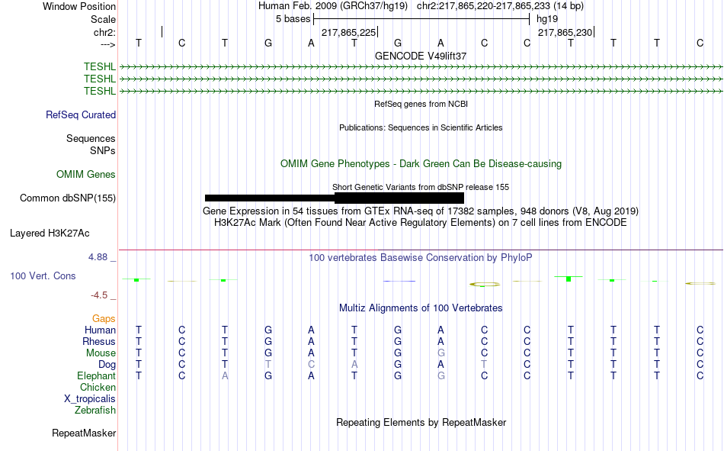Viewport: 724px width, 451px height.
Task: Click the thick black dbSNP variant block
Action: [399, 198]
